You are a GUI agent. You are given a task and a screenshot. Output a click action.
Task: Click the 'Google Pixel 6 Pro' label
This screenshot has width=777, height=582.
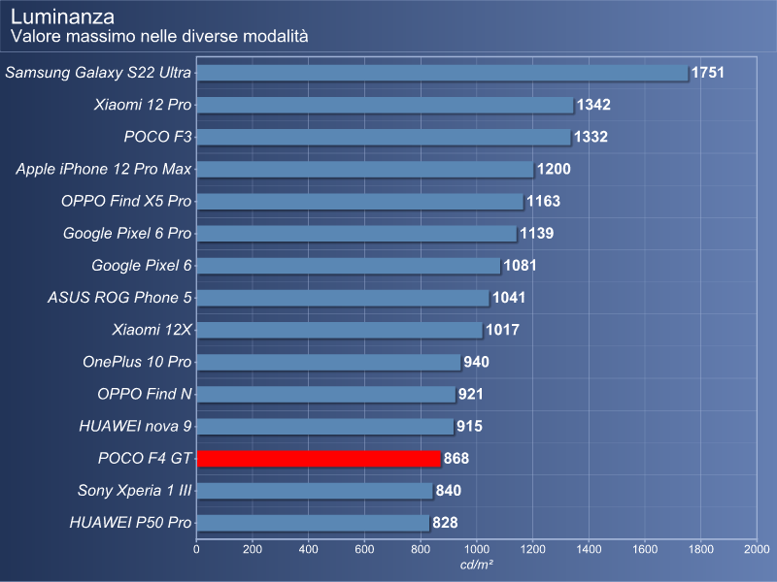[x=127, y=234]
